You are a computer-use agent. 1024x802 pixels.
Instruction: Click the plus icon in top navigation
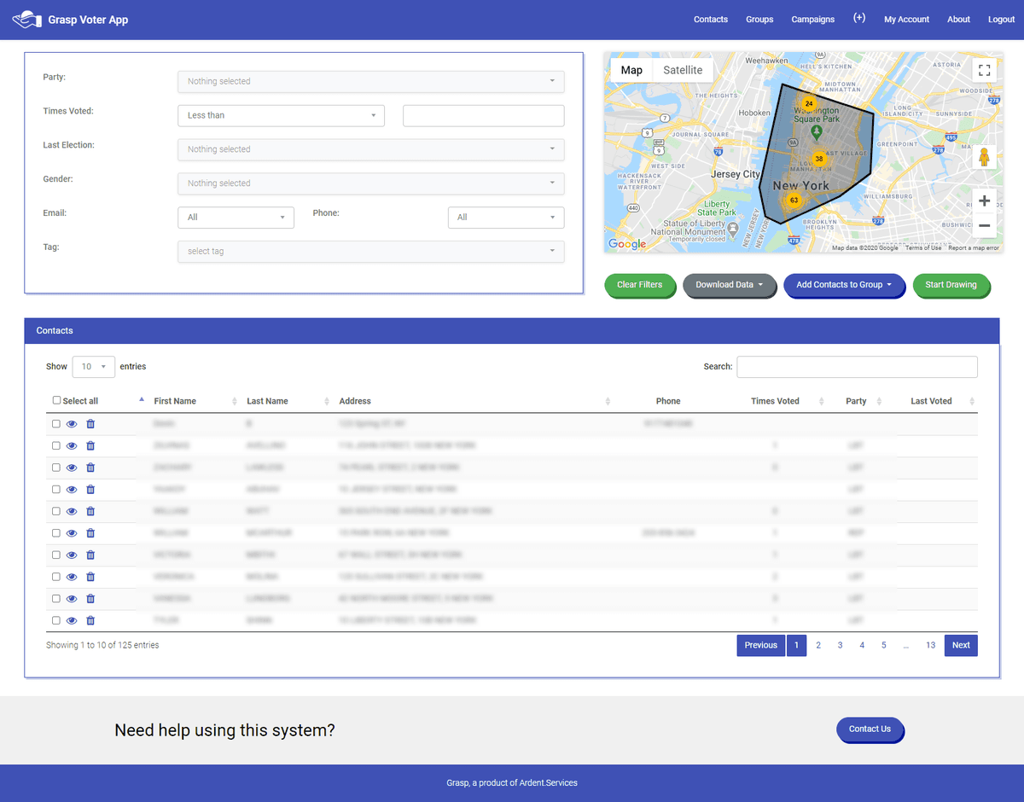pos(859,19)
